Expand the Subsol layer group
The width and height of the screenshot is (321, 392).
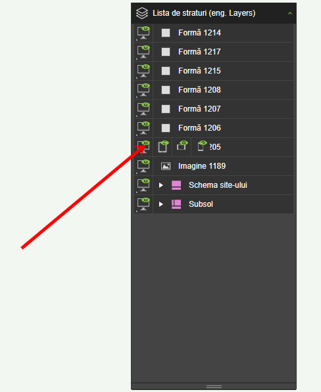coord(161,204)
